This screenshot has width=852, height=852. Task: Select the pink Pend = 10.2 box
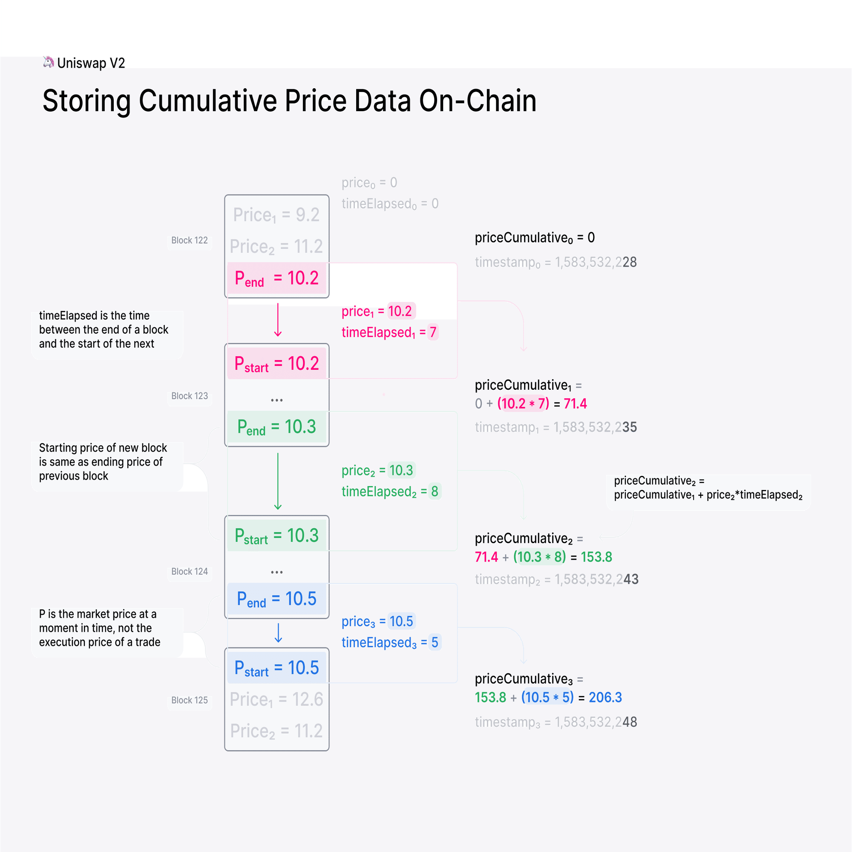click(x=276, y=278)
